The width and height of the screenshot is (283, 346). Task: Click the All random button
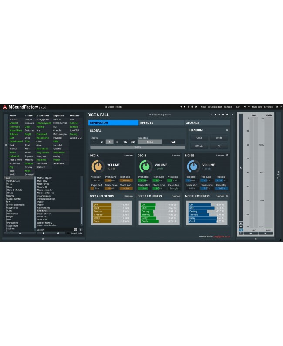pyautogui.click(x=219, y=146)
